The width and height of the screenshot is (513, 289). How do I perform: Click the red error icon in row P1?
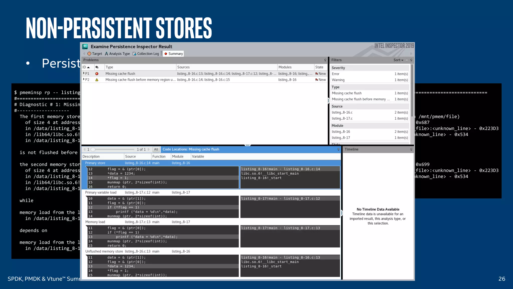pos(97,74)
